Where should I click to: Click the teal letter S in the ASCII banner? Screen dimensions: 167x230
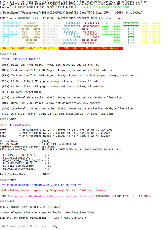click(71, 33)
